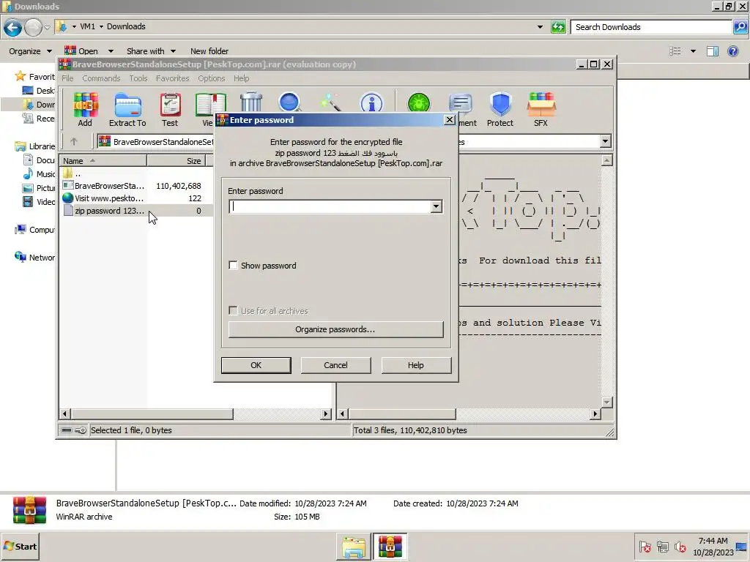Click the Wizard wand toolbar icon
Viewport: 750px width, 562px height.
(331, 102)
